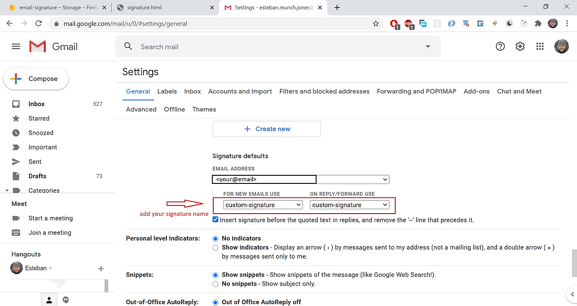Uncheck insert signature before quoted text
This screenshot has width=577, height=306.
coord(215,219)
